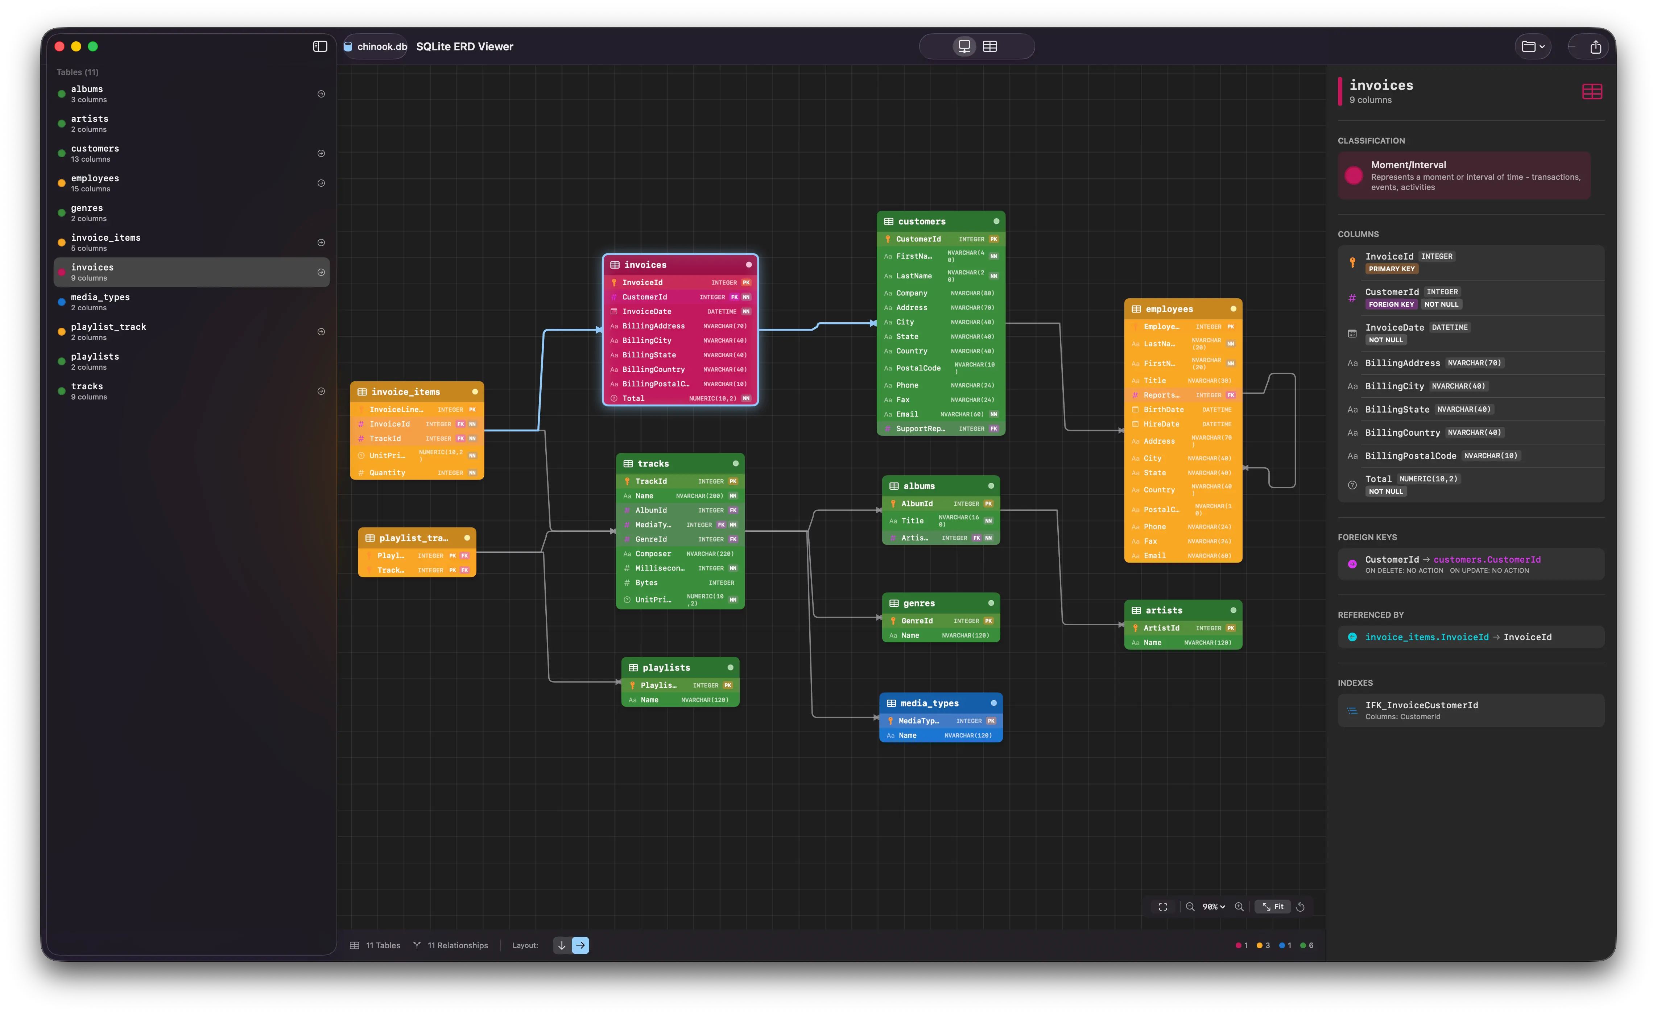1657x1015 pixels.
Task: Click the chinook.db database label
Action: (x=375, y=46)
